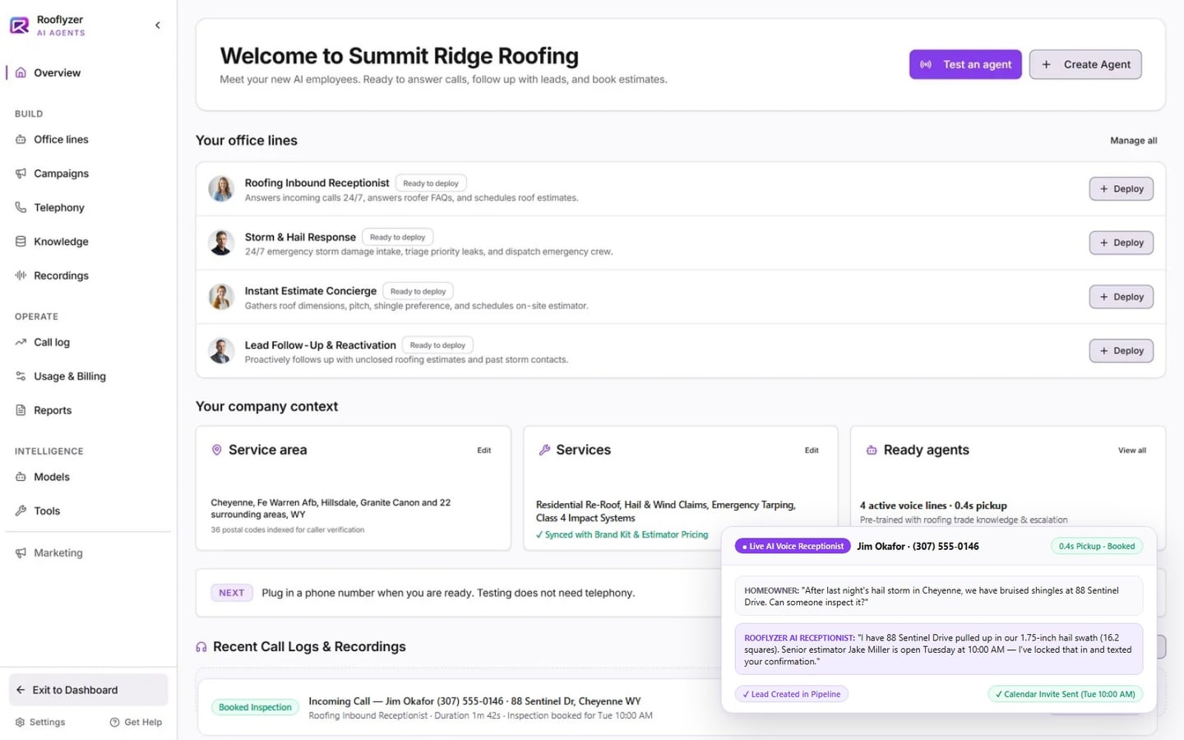
Task: Deploy the Storm & Hail Response agent
Action: pyautogui.click(x=1122, y=243)
